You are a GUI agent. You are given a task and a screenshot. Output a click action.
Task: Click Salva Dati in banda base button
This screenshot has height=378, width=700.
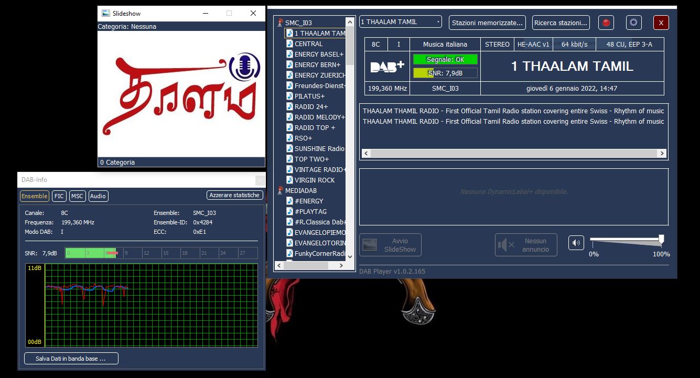71,359
